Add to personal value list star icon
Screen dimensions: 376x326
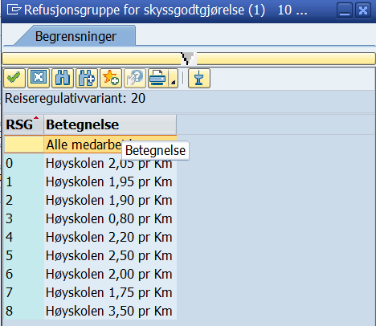coord(111,78)
